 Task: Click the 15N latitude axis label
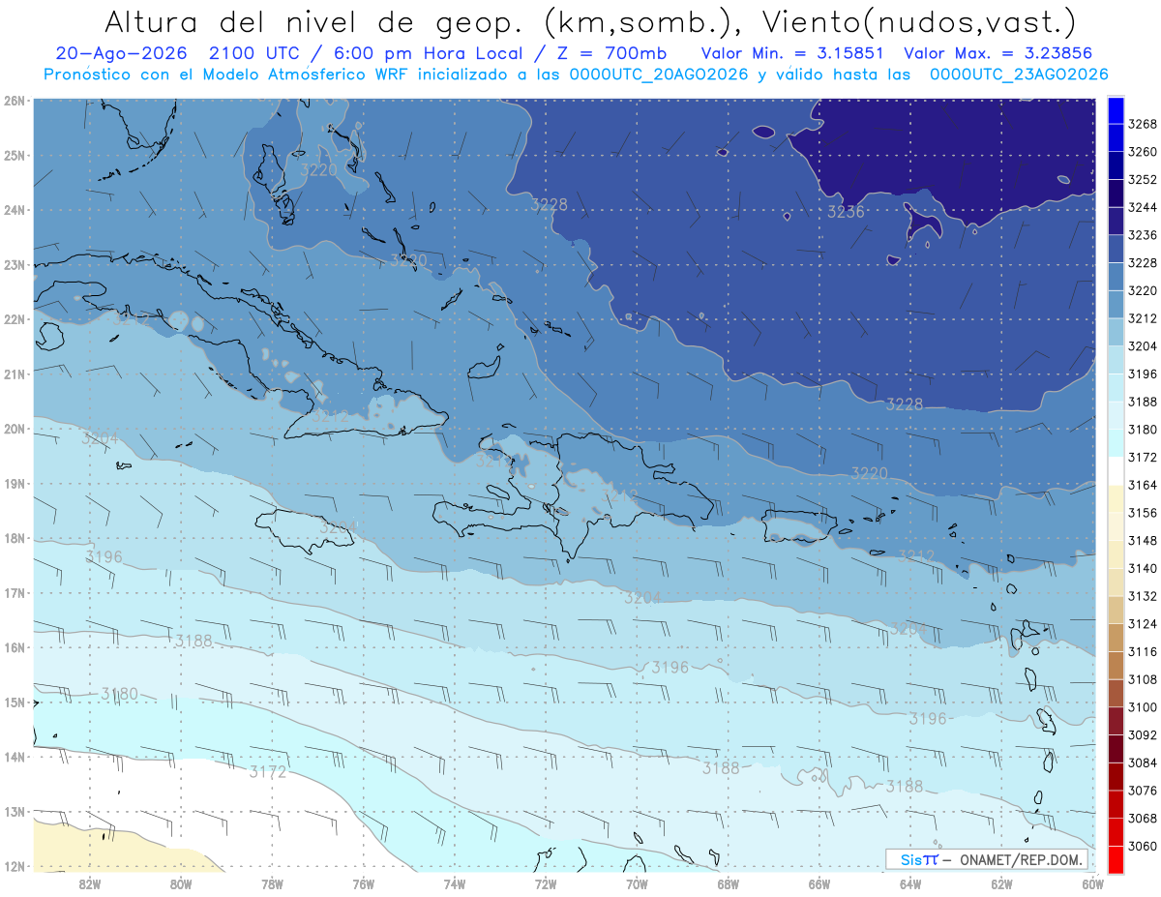[x=15, y=703]
